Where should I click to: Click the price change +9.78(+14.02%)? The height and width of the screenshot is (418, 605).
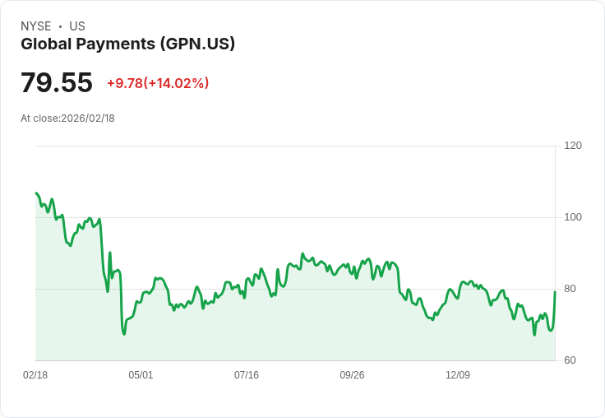pyautogui.click(x=158, y=83)
